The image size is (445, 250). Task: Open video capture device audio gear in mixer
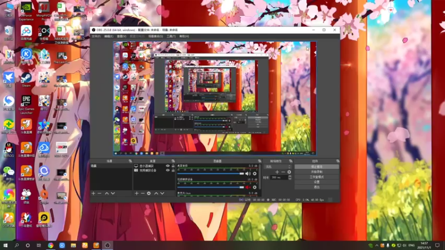pos(255,187)
